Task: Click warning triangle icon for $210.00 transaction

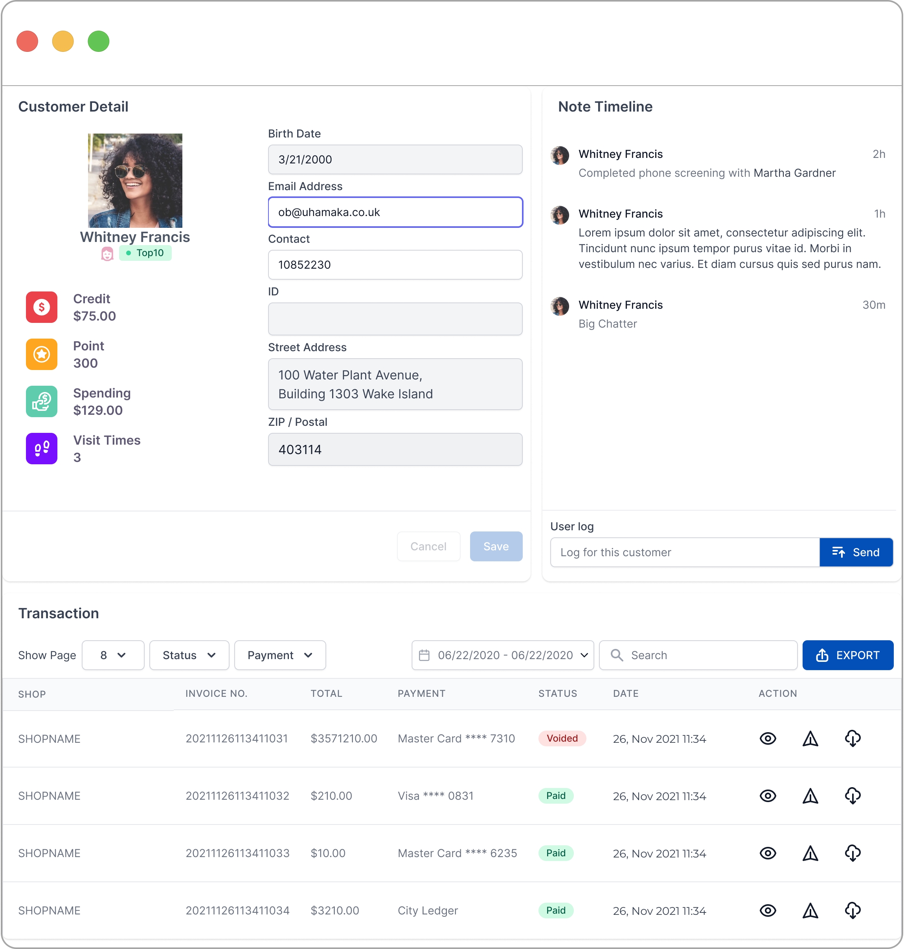Action: 810,796
